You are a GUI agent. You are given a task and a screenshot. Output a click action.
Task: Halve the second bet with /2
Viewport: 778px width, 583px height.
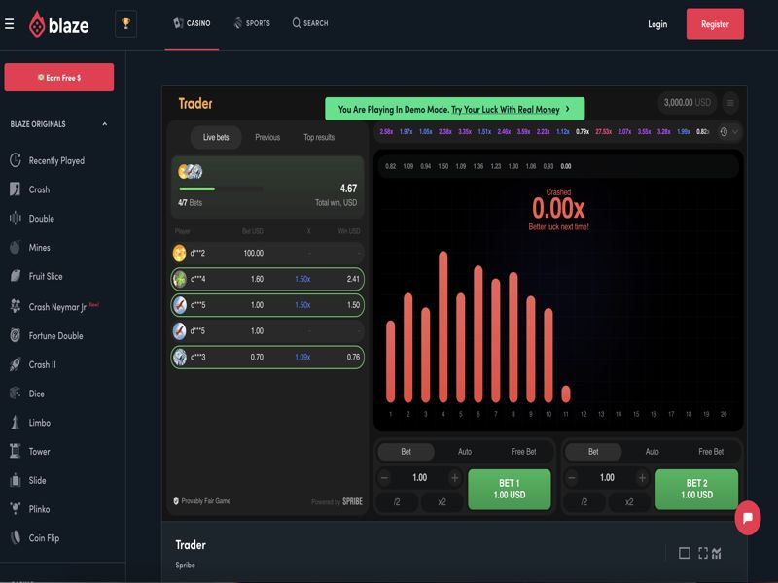(584, 502)
